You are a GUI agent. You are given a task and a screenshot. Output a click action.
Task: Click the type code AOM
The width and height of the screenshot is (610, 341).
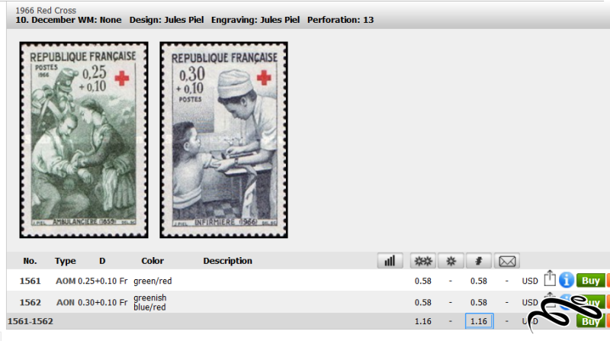[x=66, y=281]
